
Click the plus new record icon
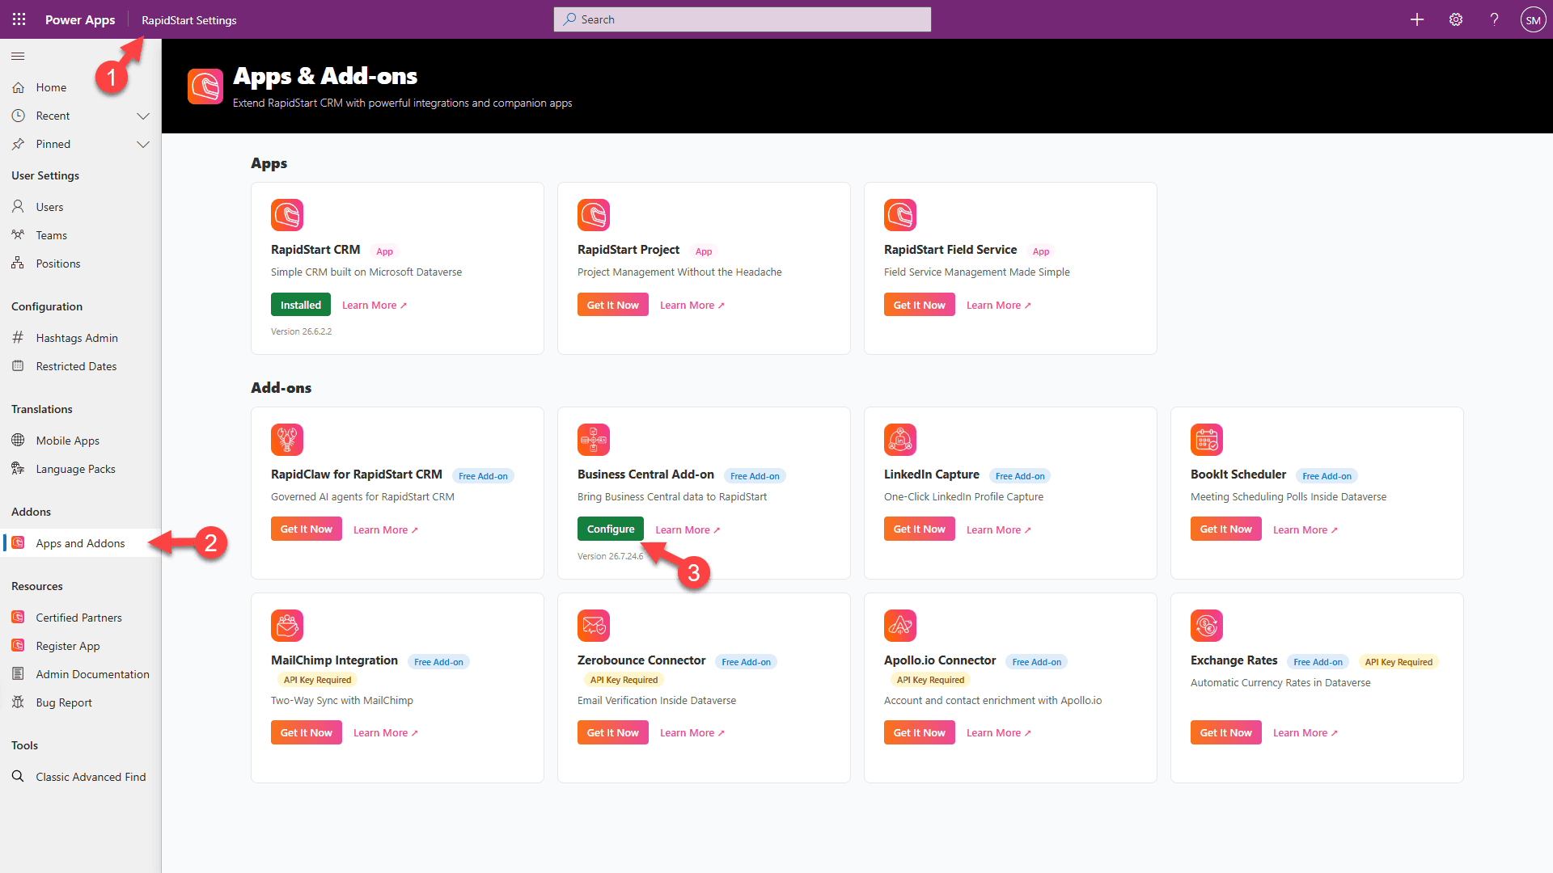tap(1417, 19)
